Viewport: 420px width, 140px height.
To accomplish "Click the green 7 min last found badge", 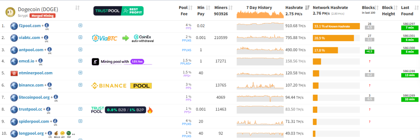I will pyautogui.click(x=410, y=28).
